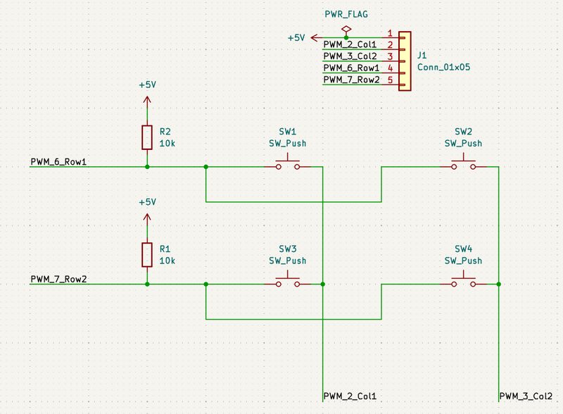Viewport: 563px width, 414px height.
Task: Select the R2 resistor symbol
Action: point(147,137)
